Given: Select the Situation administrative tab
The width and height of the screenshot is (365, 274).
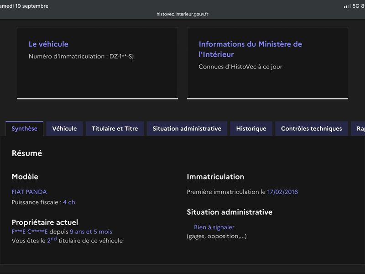Looking at the screenshot, I should click(x=187, y=129).
